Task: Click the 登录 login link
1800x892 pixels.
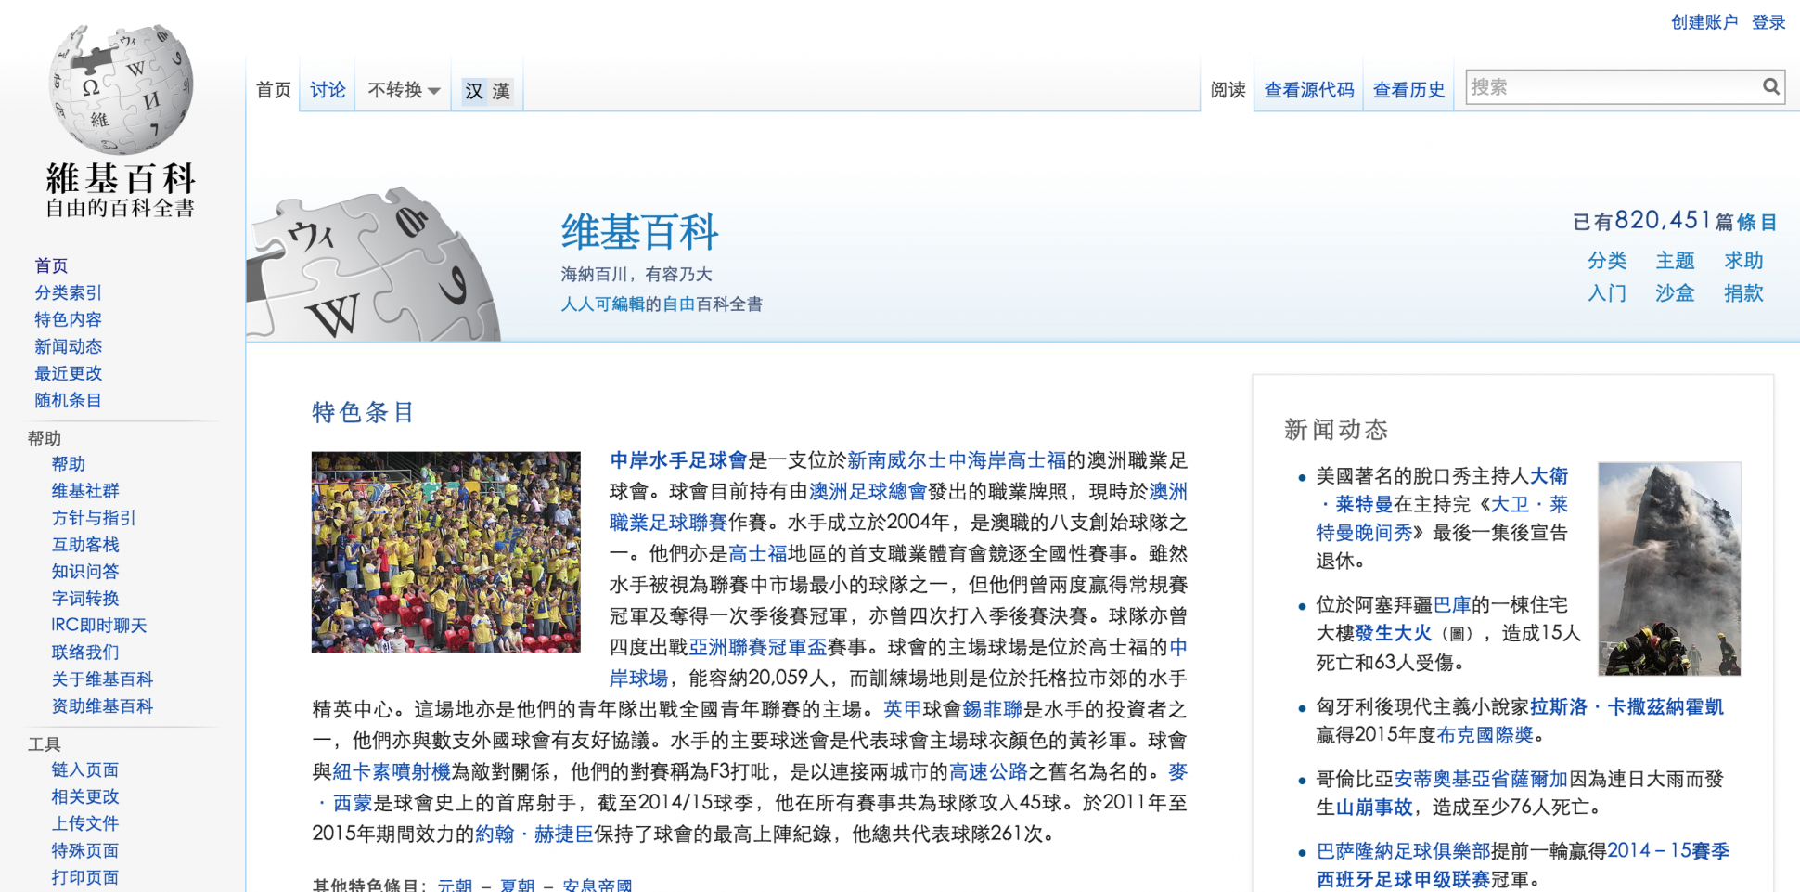Action: tap(1768, 22)
